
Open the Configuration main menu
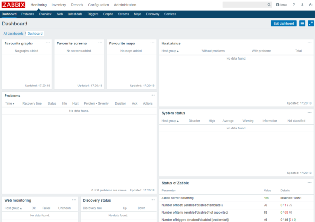pyautogui.click(x=98, y=5)
